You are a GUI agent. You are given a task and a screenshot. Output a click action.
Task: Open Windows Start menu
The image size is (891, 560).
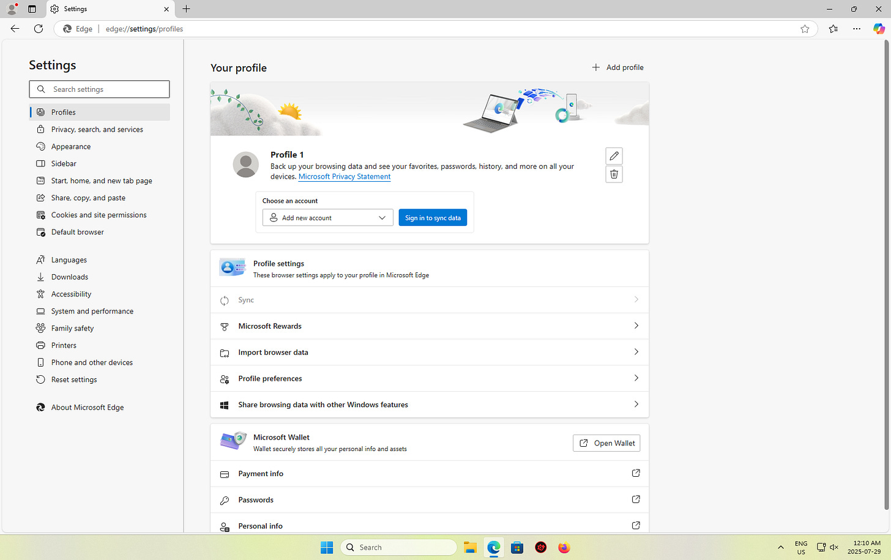coord(327,547)
